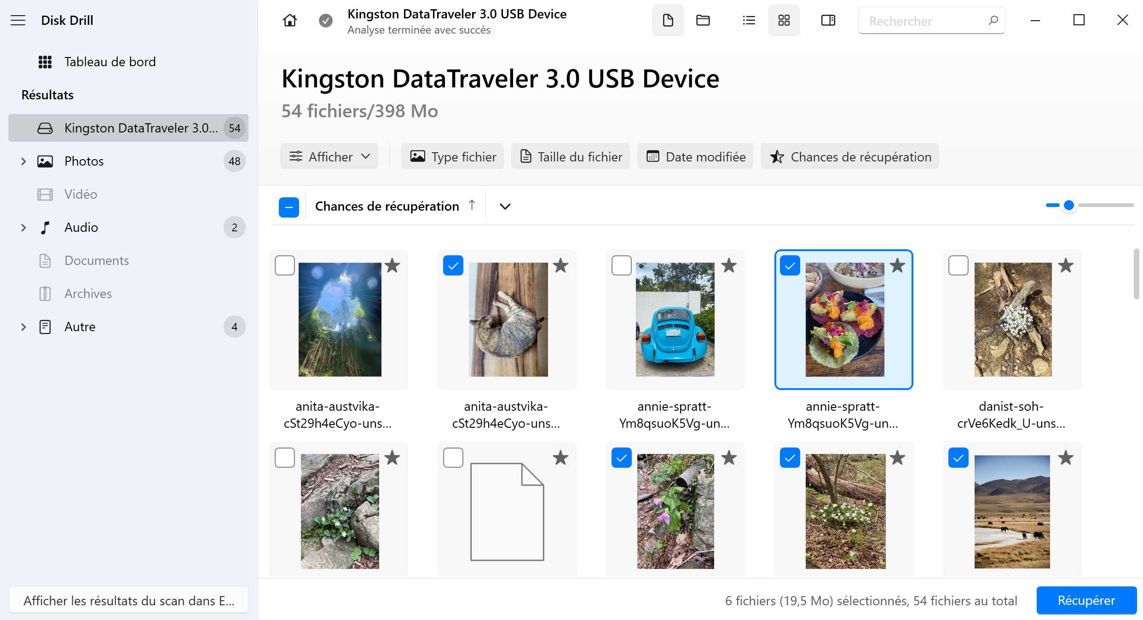Screen dimensions: 1143x620
Task: Toggle the preview panel icon
Action: 828,20
